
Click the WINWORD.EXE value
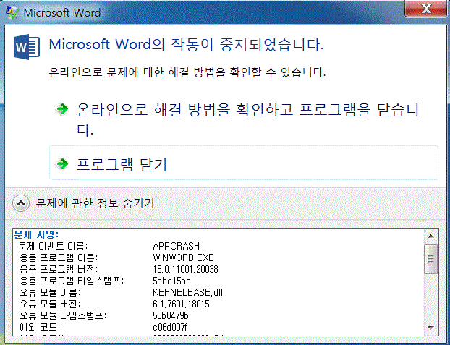point(183,257)
